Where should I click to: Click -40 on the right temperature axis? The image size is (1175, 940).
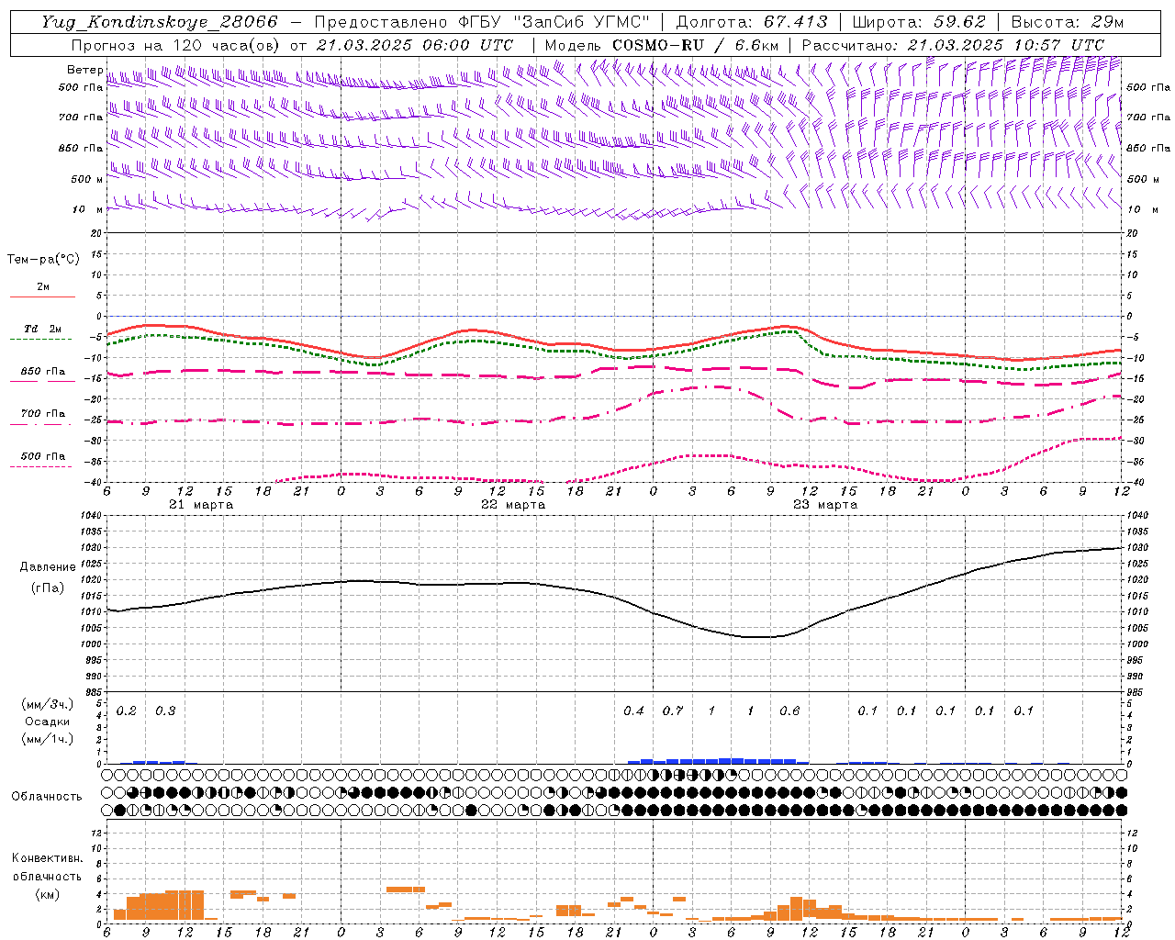coord(1136,483)
